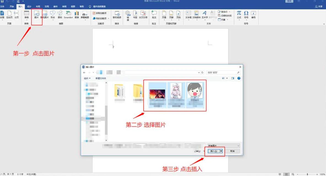Open the 工具(L) tools dropdown

coord(199,151)
